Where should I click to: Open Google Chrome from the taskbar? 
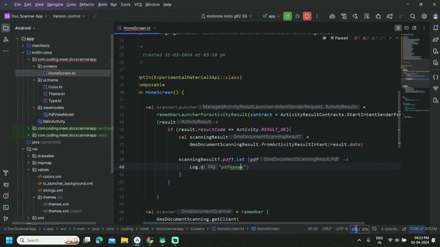(x=150, y=240)
